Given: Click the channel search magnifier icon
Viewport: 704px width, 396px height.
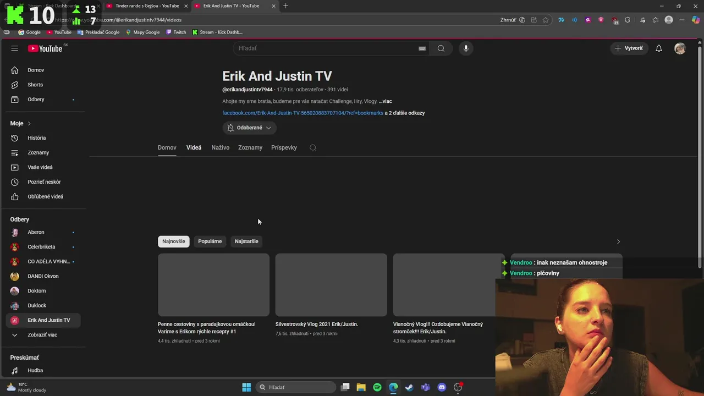Looking at the screenshot, I should pyautogui.click(x=313, y=147).
